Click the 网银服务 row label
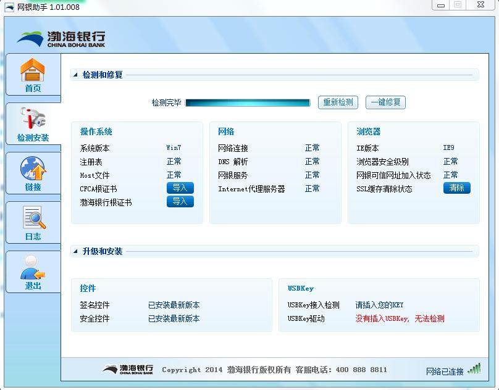499x390 pixels. point(233,175)
